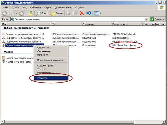Click the Мастер group header
The image size is (167, 125).
pos(9,52)
